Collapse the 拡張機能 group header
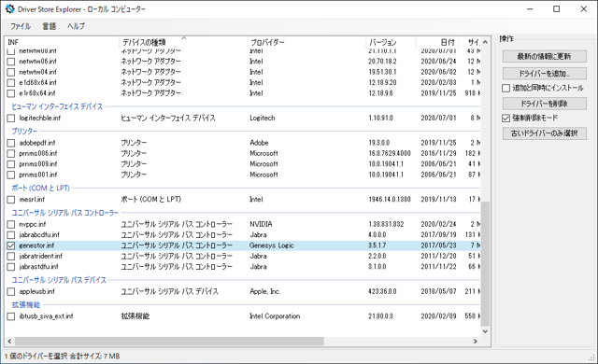The width and height of the screenshot is (598, 364). (26, 305)
